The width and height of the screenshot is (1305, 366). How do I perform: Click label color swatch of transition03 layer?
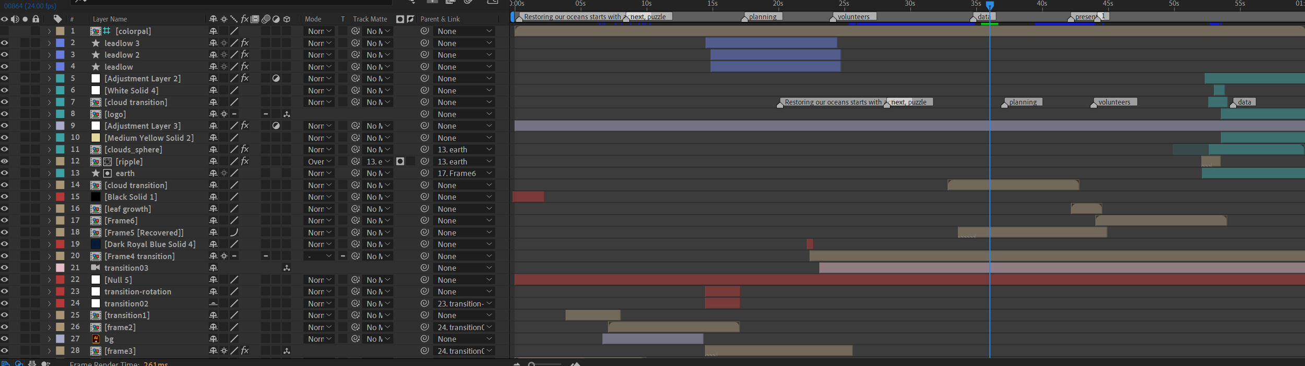[60, 267]
